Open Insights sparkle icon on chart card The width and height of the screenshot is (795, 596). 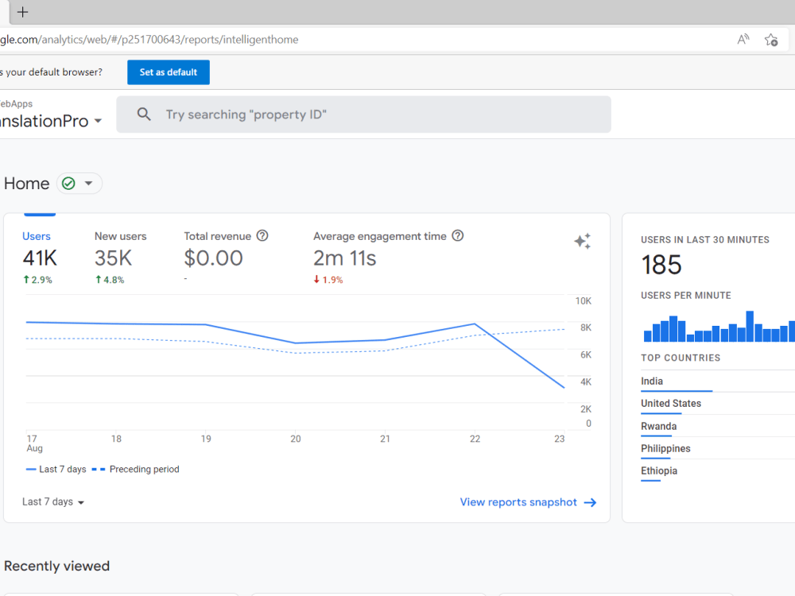pos(583,242)
